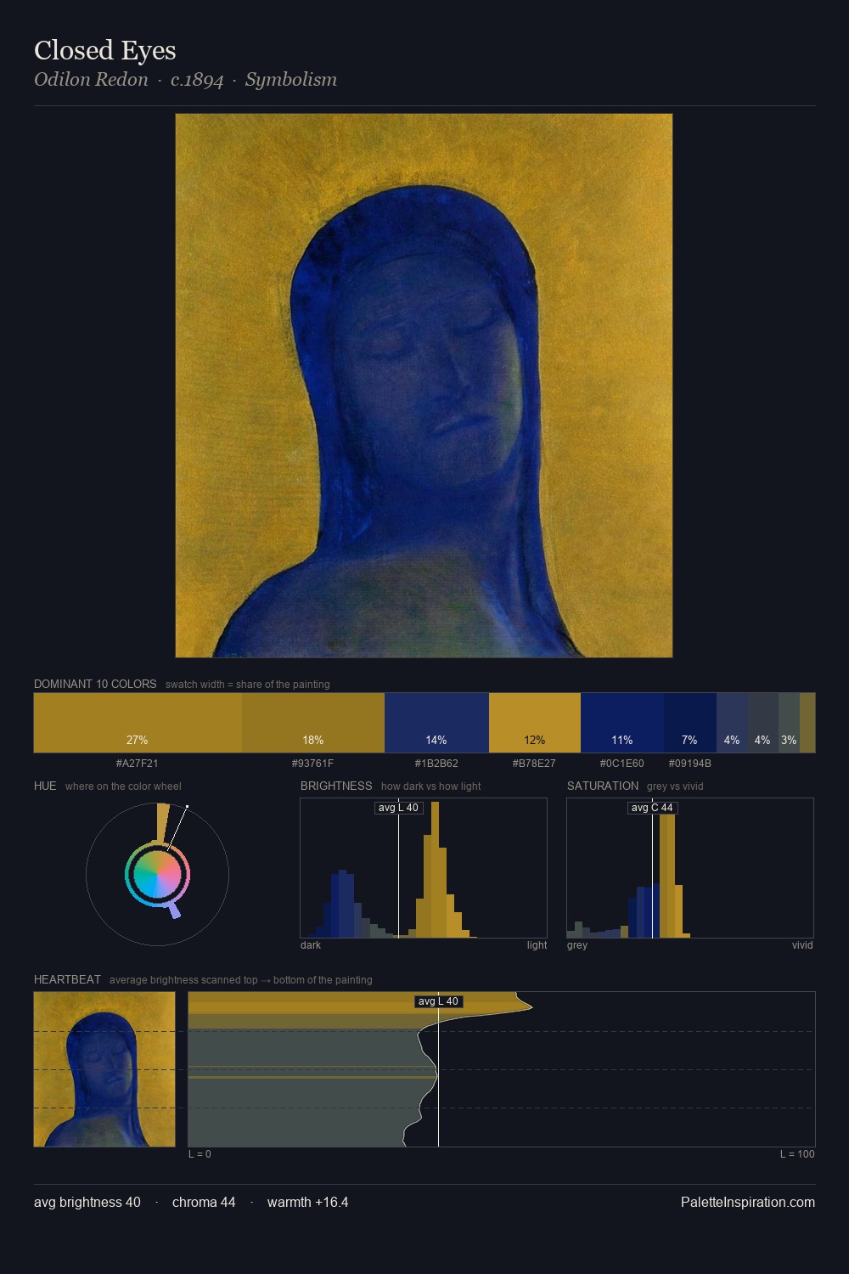Click the 'avg C 44' label in Saturation histogram
Image resolution: width=849 pixels, height=1274 pixels.
point(652,808)
